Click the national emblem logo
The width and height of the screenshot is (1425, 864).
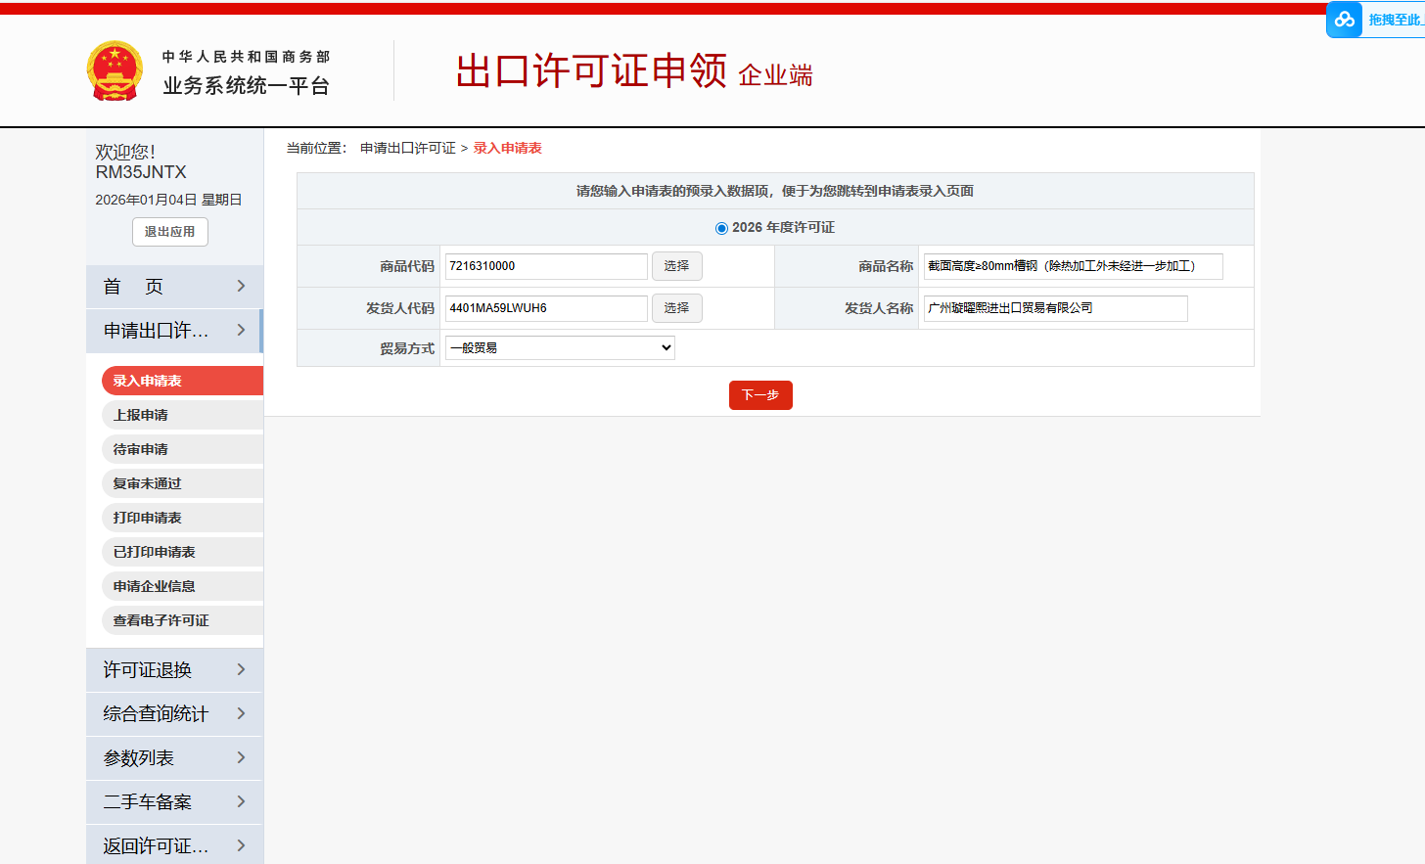click(x=115, y=71)
